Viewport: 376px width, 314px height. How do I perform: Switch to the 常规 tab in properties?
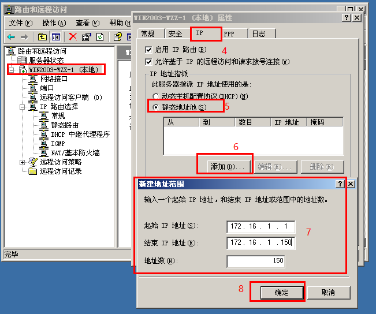pyautogui.click(x=151, y=33)
